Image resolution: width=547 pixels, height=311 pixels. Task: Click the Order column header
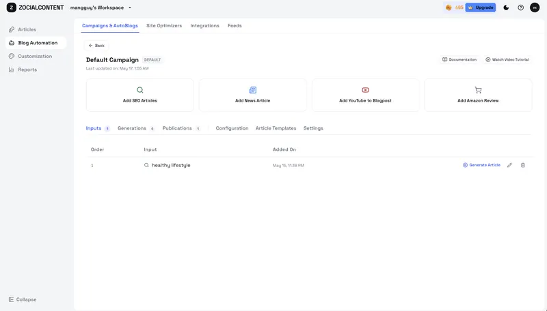tap(97, 149)
